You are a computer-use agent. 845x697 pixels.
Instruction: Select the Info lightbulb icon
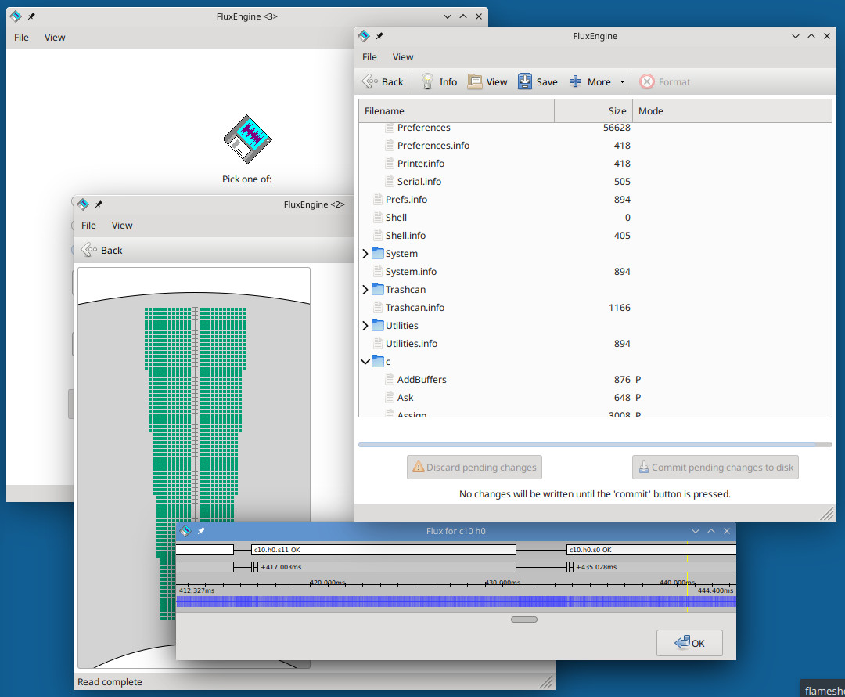(x=428, y=81)
